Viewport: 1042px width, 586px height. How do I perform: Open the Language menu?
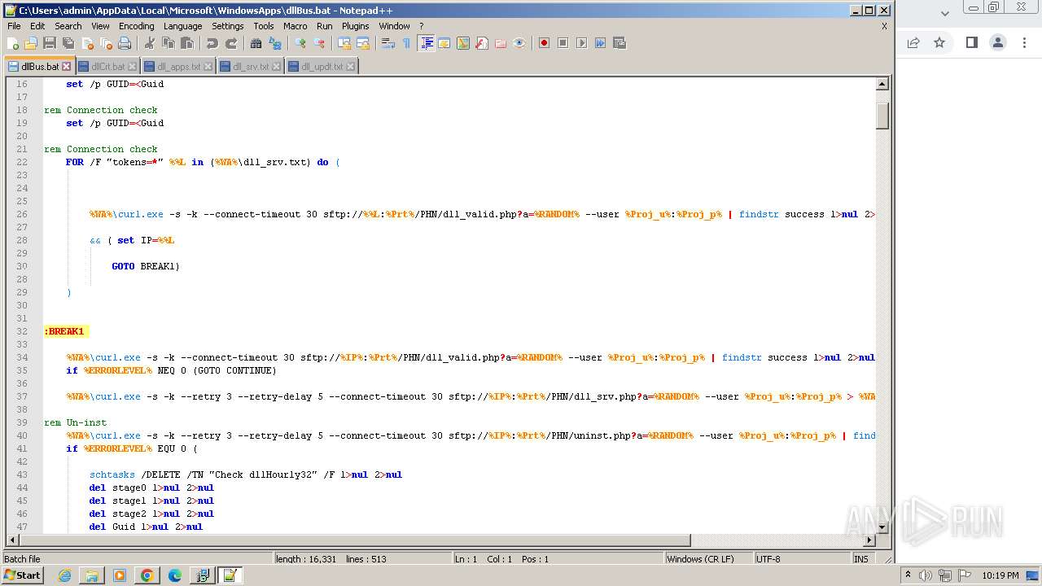pos(183,26)
